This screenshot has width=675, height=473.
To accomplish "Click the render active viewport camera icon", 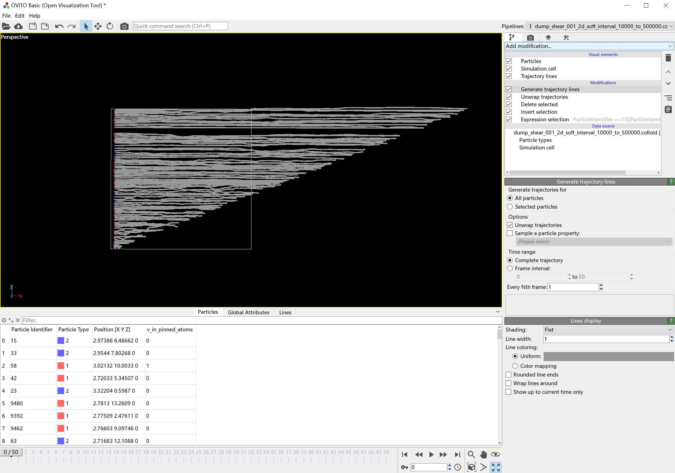I will 124,26.
